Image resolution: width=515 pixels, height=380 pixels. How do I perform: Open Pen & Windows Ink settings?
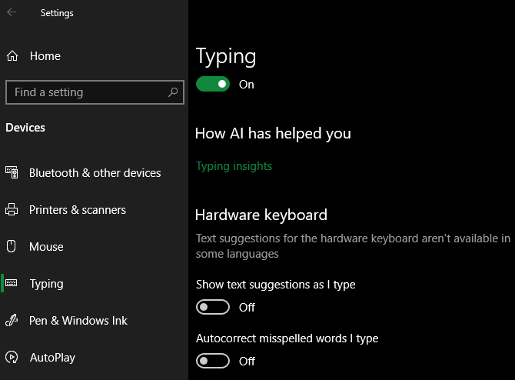[78, 321]
